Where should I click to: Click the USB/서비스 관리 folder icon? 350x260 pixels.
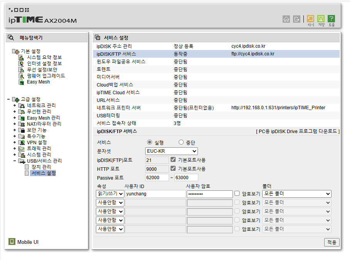pyautogui.click(x=22, y=161)
